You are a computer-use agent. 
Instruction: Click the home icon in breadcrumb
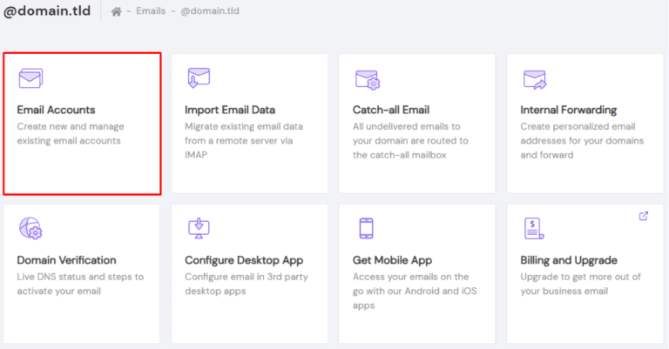[x=116, y=11]
